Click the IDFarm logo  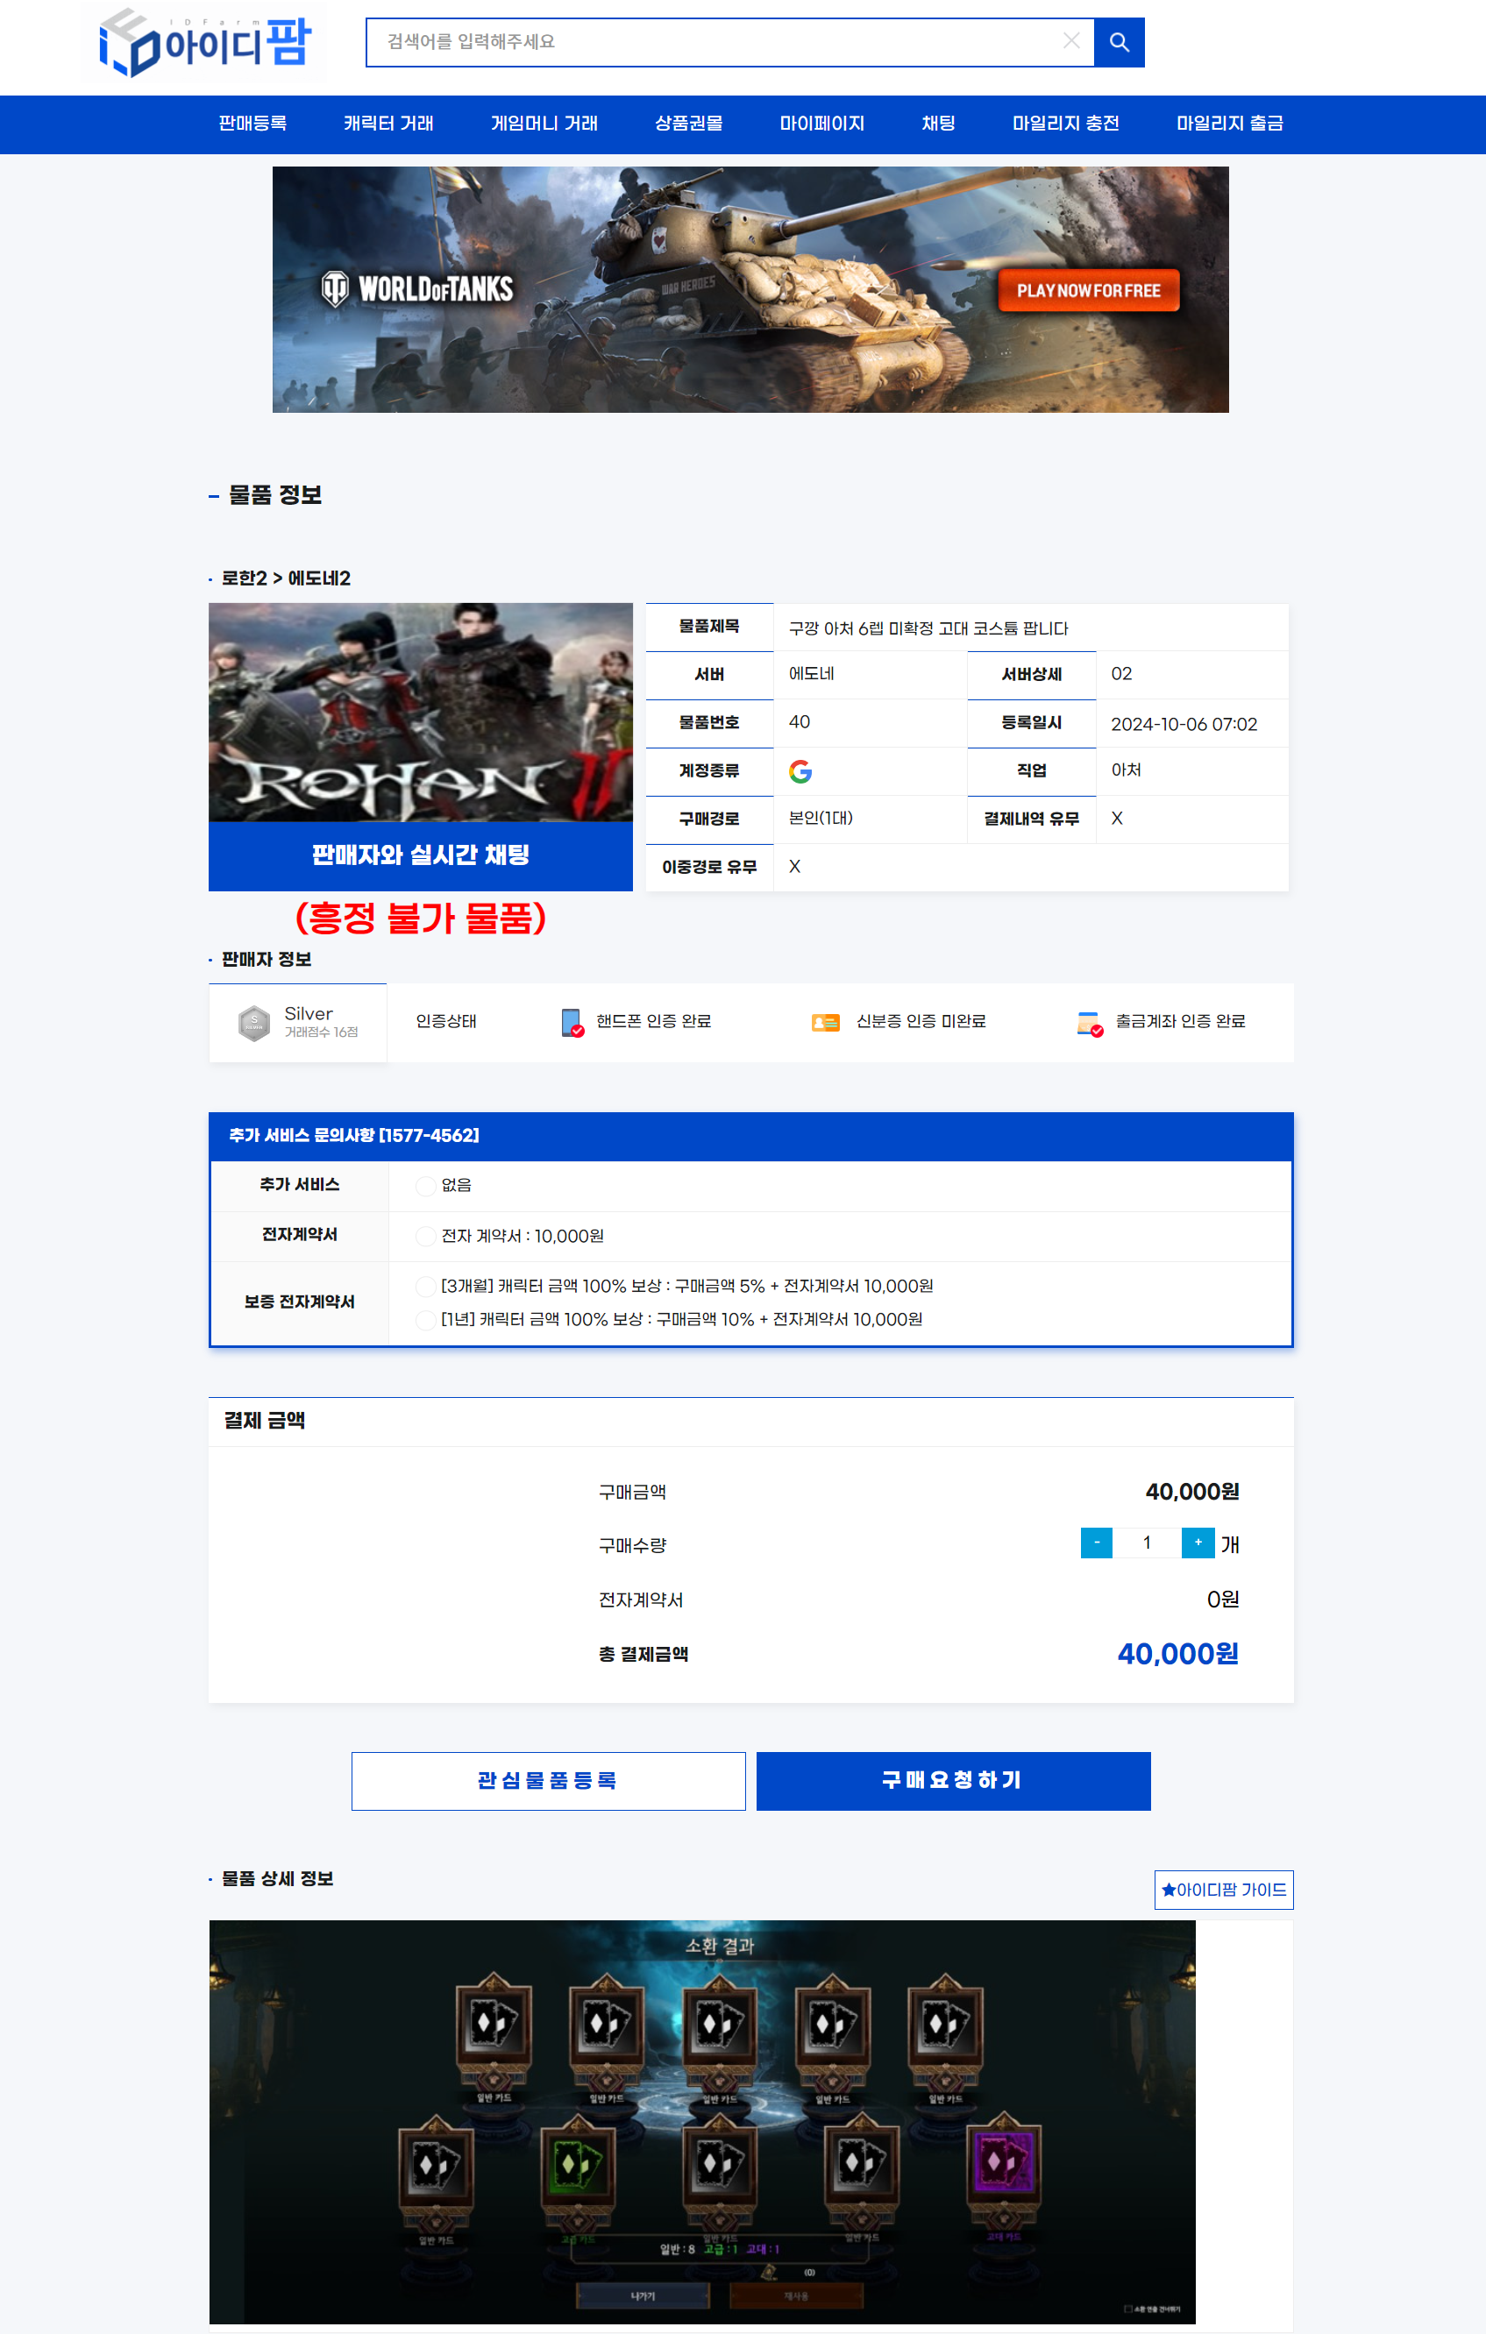[x=204, y=43]
